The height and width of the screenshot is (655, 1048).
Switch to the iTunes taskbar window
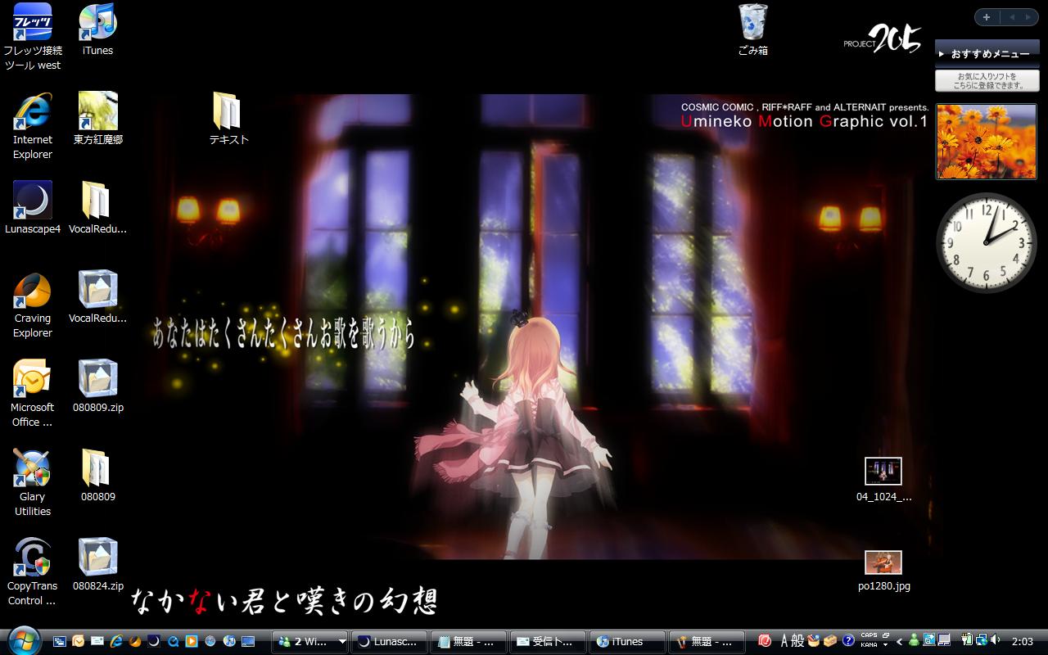(x=627, y=641)
